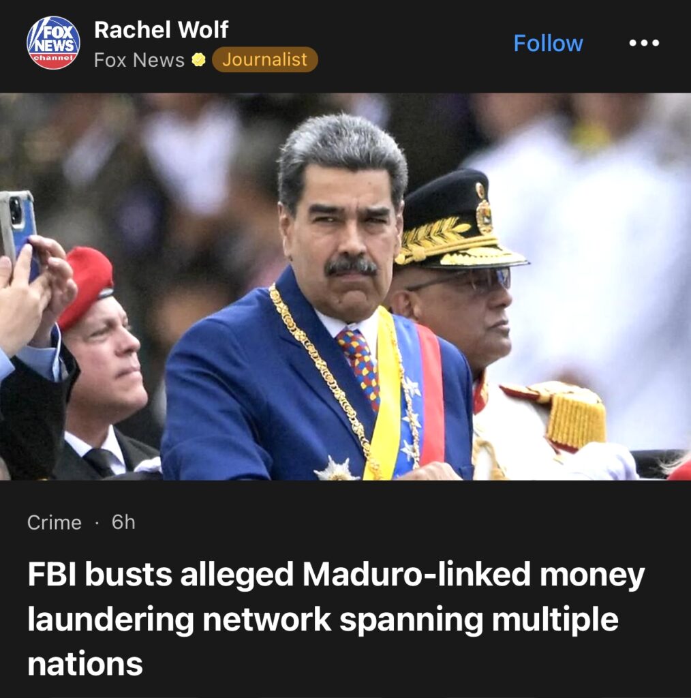The image size is (691, 698).
Task: Click 'laundering network spanning multiple' headline line
Action: [x=322, y=620]
